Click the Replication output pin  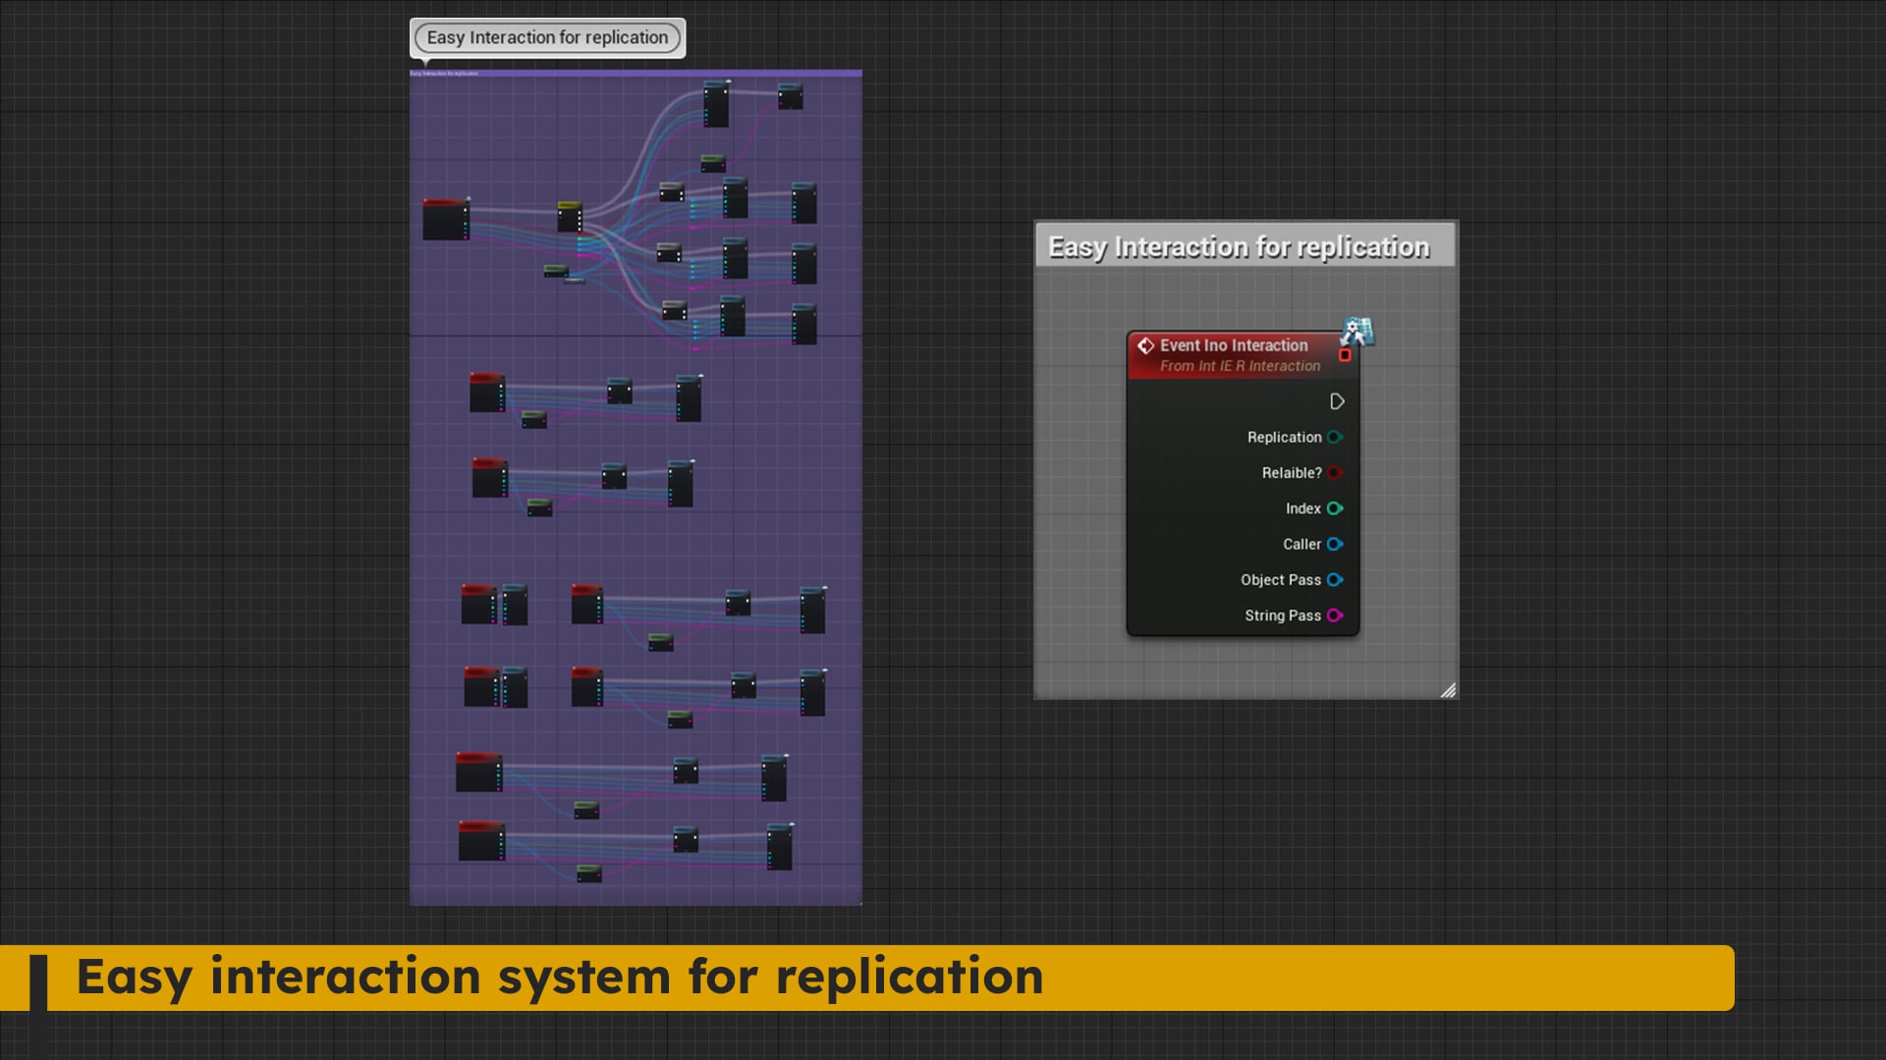tap(1334, 438)
